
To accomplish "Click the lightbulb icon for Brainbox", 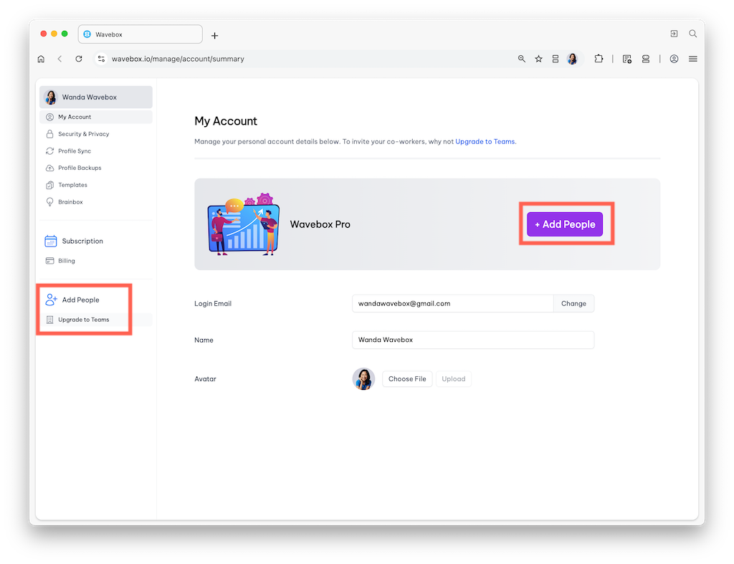I will click(x=49, y=201).
